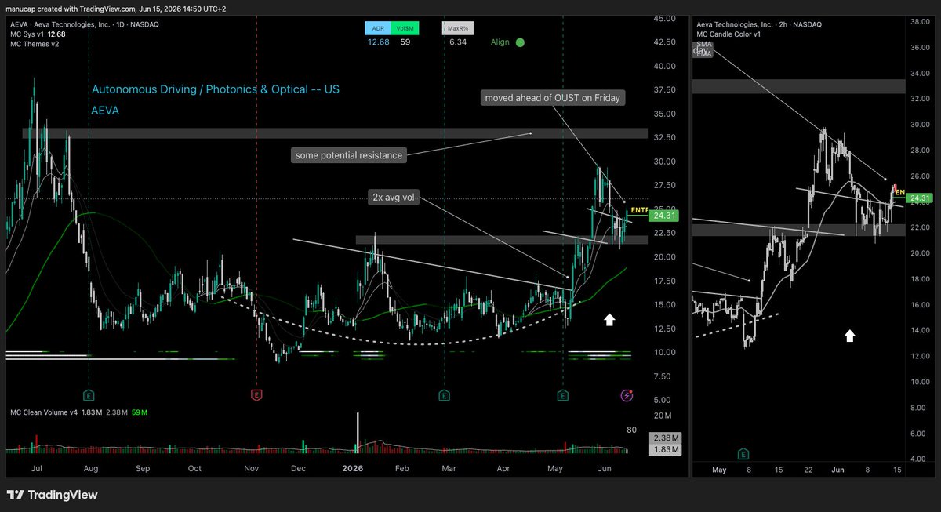Screen dimensions: 941x512
Task: Select the 'moved ahead of OUST on Friday' note
Action: [553, 97]
